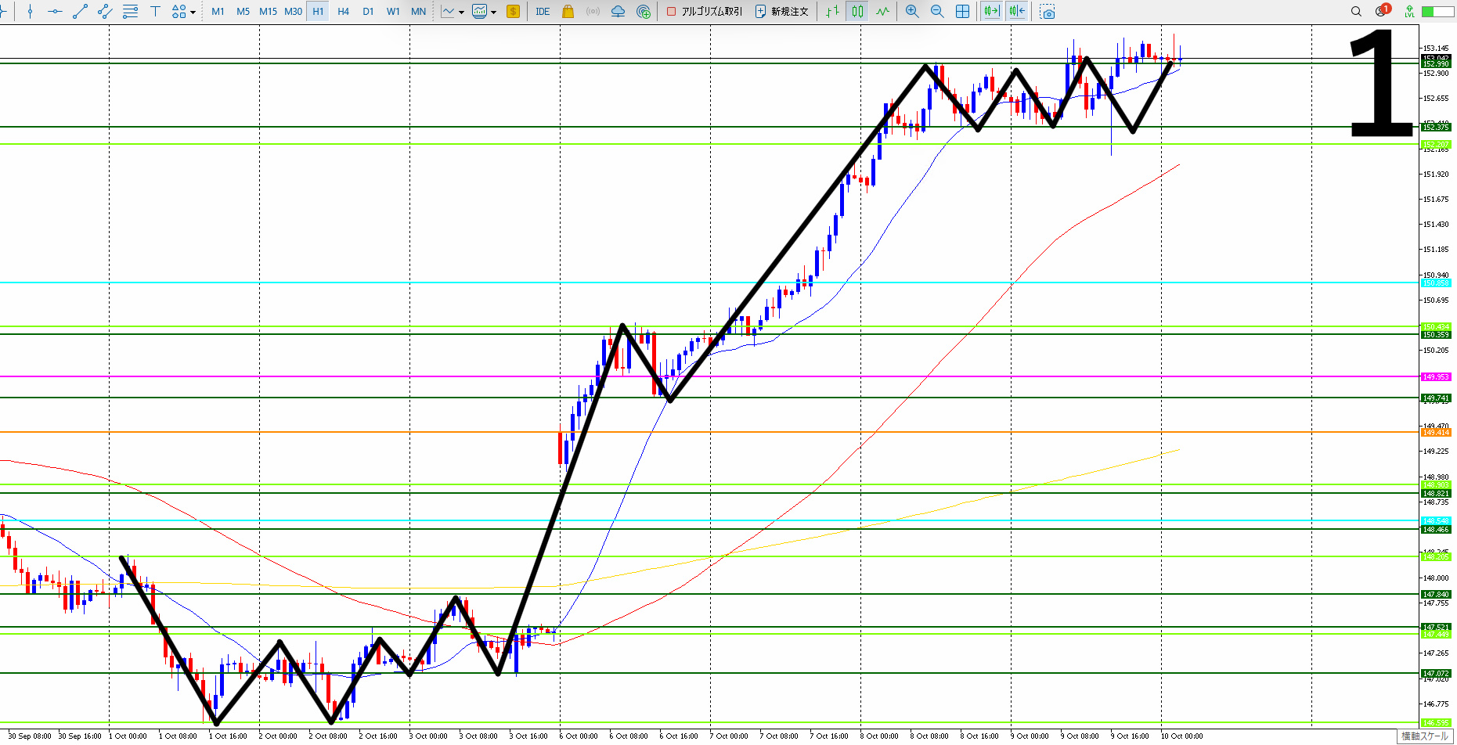
Task: Zoom out of the chart
Action: (937, 12)
